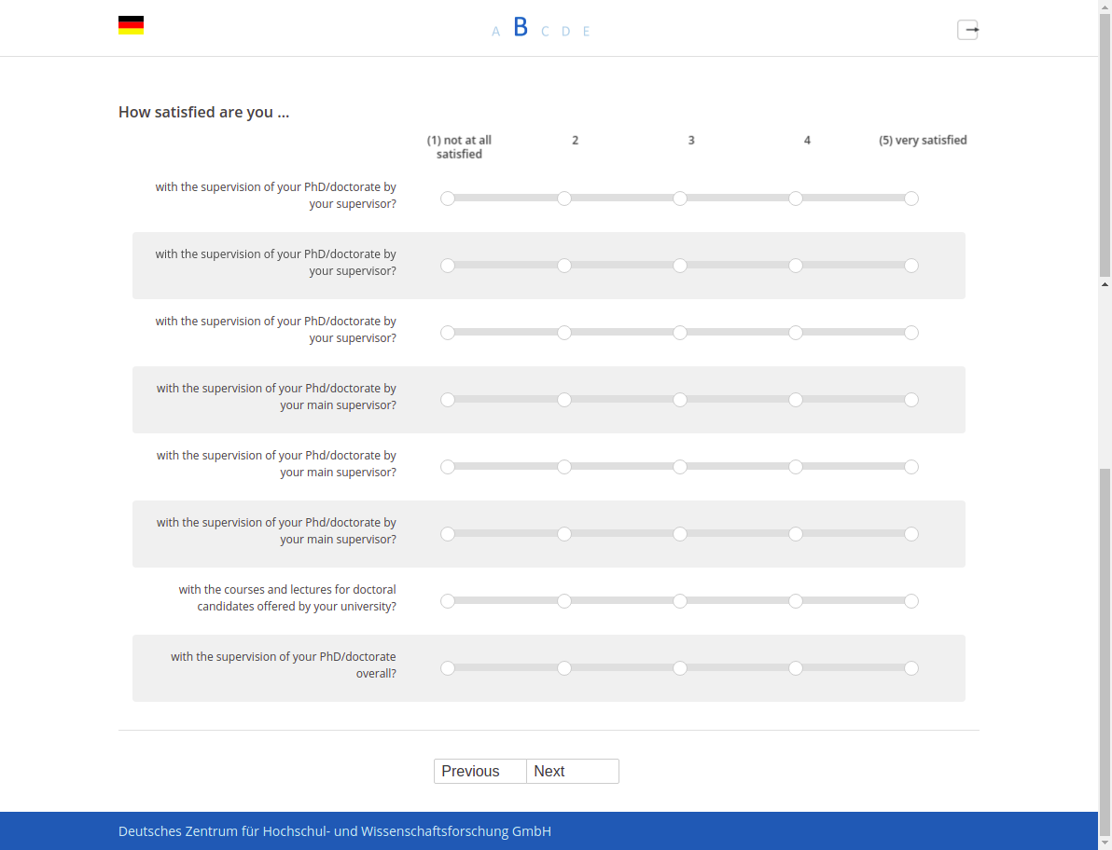Open section D from the header
The width and height of the screenshot is (1112, 850).
click(x=566, y=31)
